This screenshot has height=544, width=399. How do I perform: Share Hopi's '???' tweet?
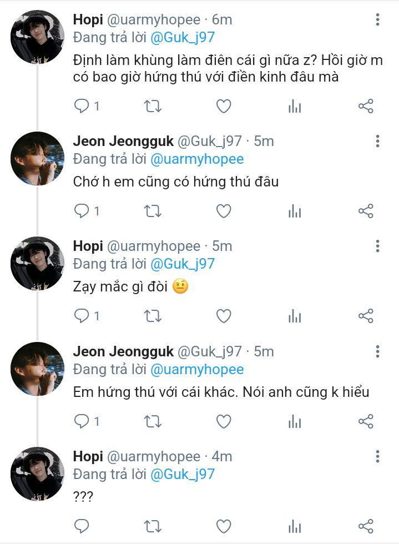tap(366, 526)
